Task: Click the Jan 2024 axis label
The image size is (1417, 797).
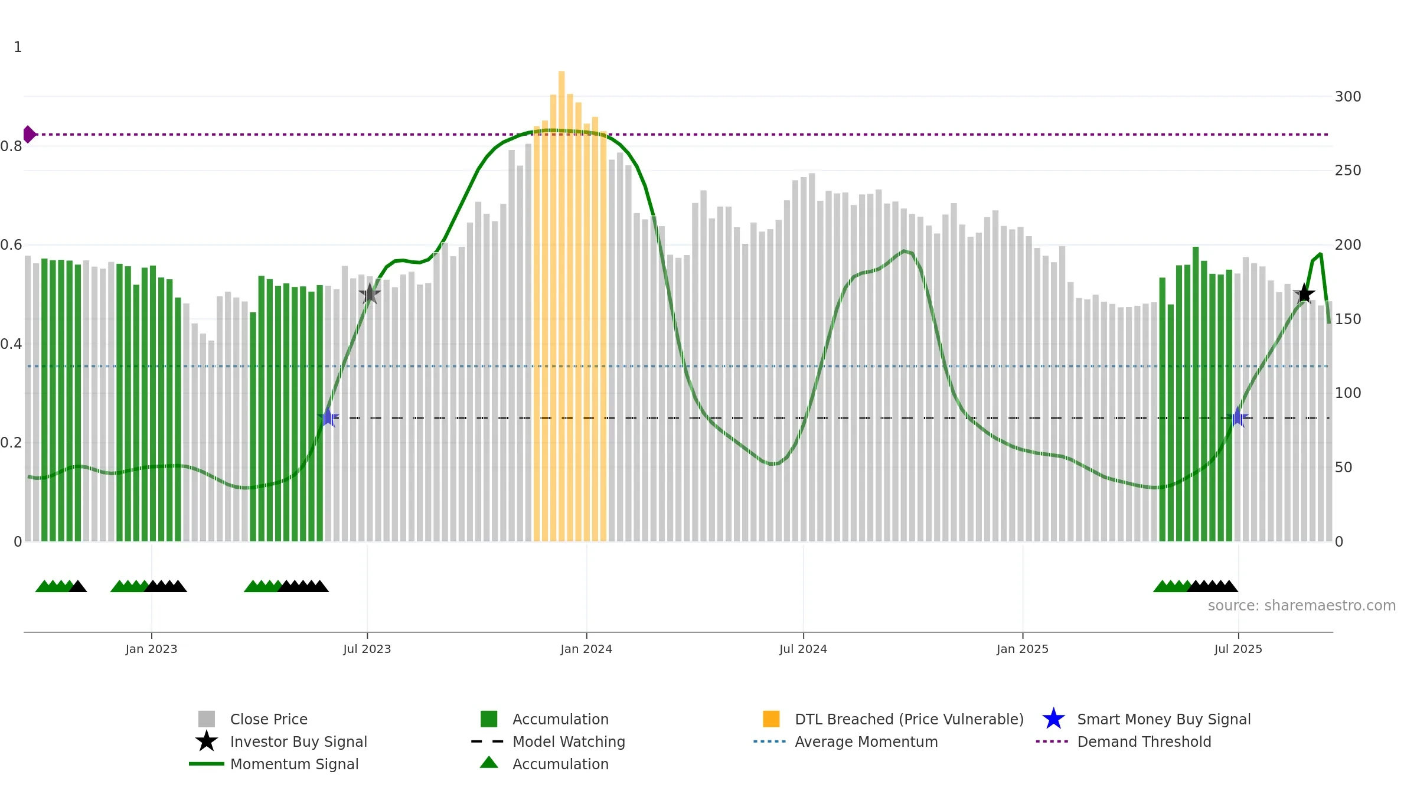Action: pos(586,649)
